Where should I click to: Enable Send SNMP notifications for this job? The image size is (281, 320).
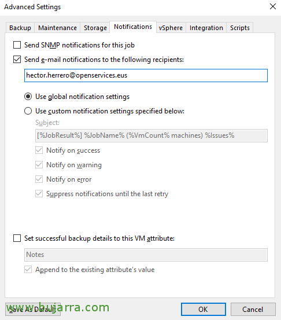[17, 45]
